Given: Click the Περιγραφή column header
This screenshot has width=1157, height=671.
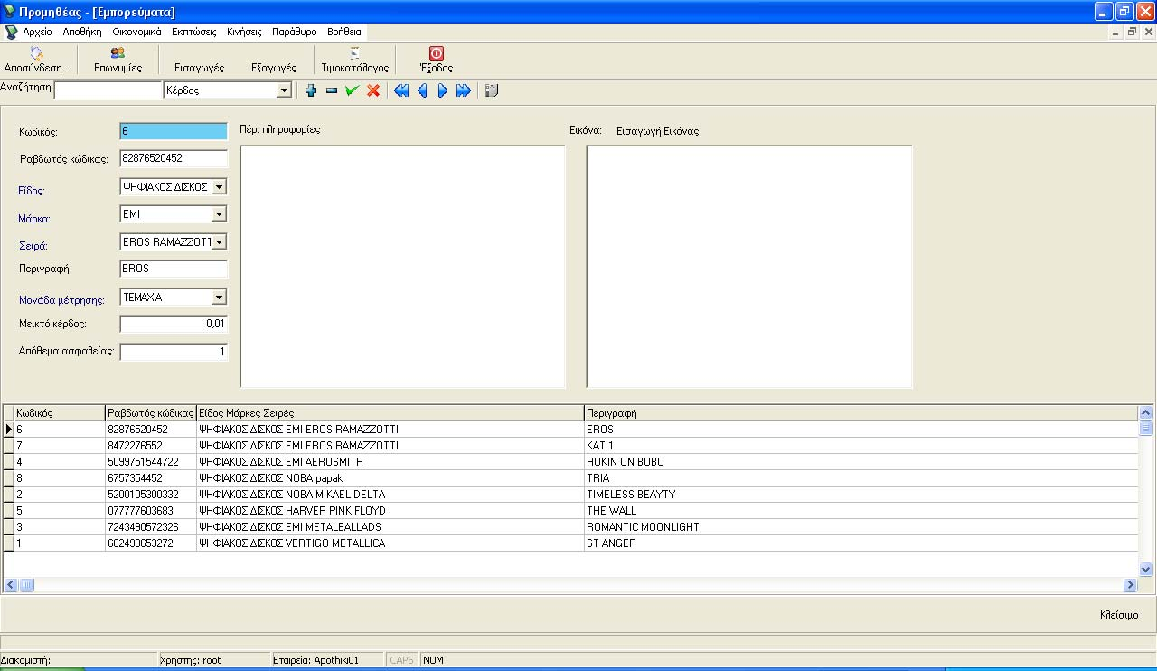Looking at the screenshot, I should coord(861,413).
